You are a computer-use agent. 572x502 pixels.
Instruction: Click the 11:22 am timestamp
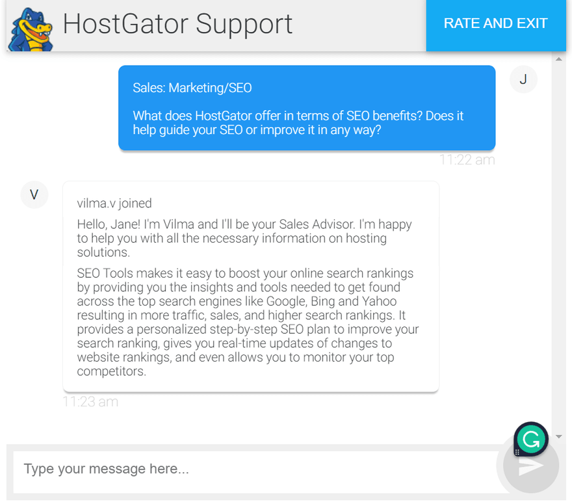(467, 159)
